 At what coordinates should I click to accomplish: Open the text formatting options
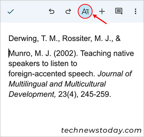pyautogui.click(x=85, y=12)
